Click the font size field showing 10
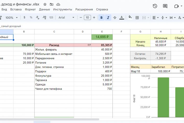 click(x=87, y=17)
